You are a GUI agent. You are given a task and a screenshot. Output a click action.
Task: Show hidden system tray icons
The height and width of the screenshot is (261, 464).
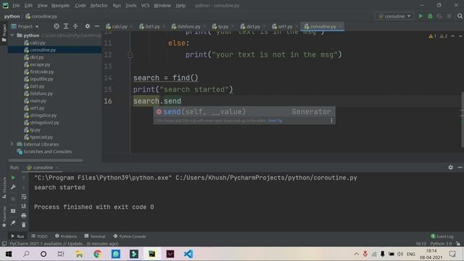pos(356,254)
